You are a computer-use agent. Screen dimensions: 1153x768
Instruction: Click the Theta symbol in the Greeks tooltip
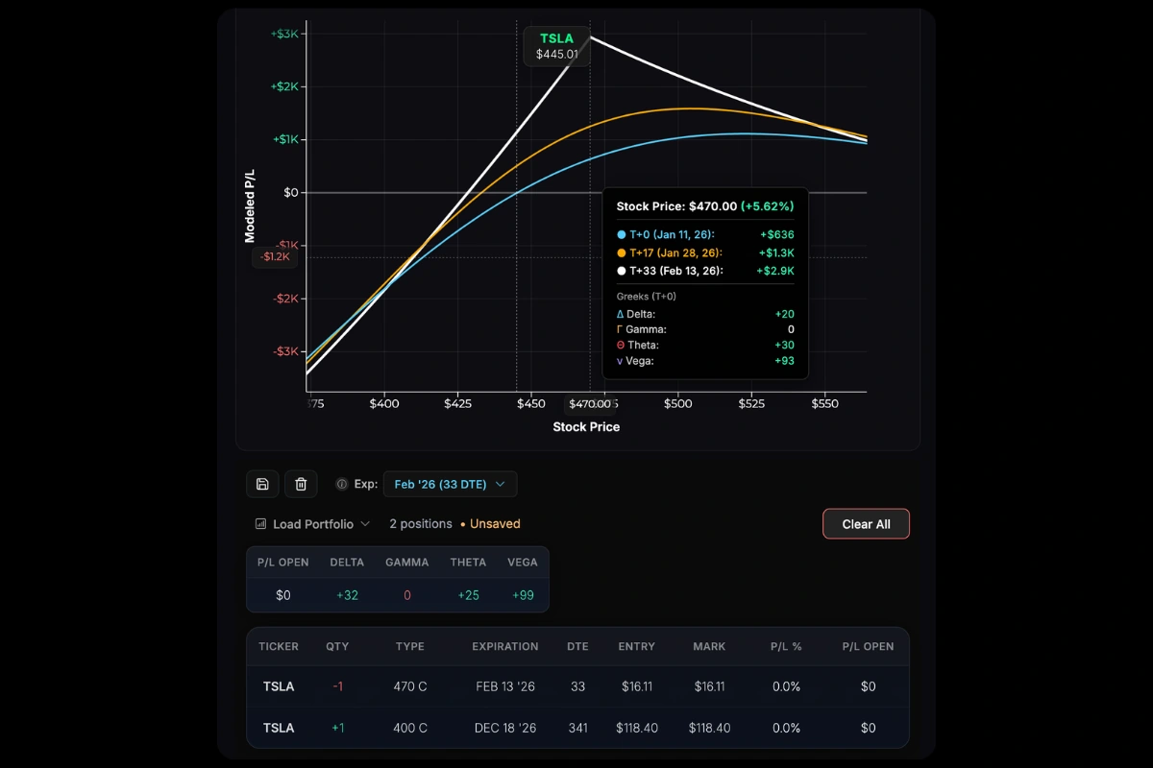622,345
